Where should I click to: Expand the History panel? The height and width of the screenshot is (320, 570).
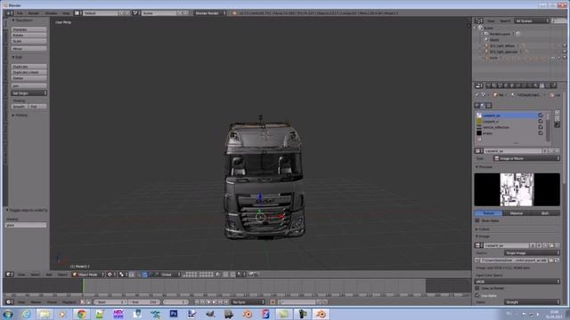pos(20,116)
